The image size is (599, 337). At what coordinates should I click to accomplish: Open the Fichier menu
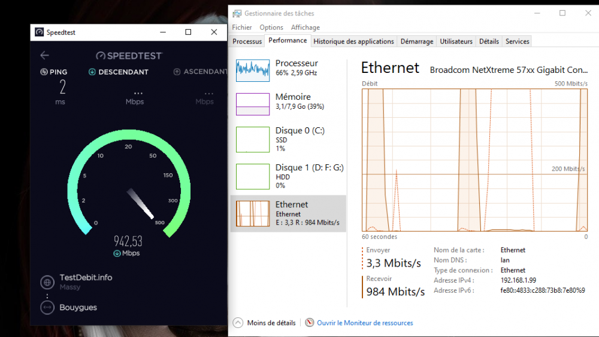tap(242, 27)
